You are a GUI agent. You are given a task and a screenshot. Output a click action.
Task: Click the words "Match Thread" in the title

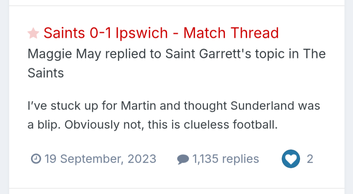(231, 33)
